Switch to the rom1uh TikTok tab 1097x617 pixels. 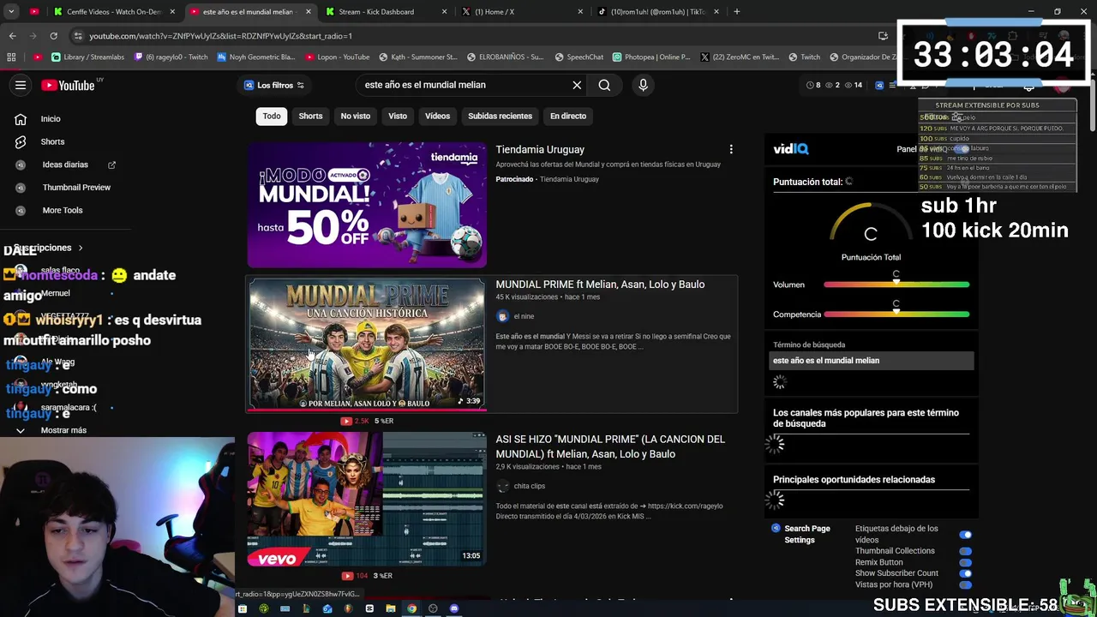658,12
